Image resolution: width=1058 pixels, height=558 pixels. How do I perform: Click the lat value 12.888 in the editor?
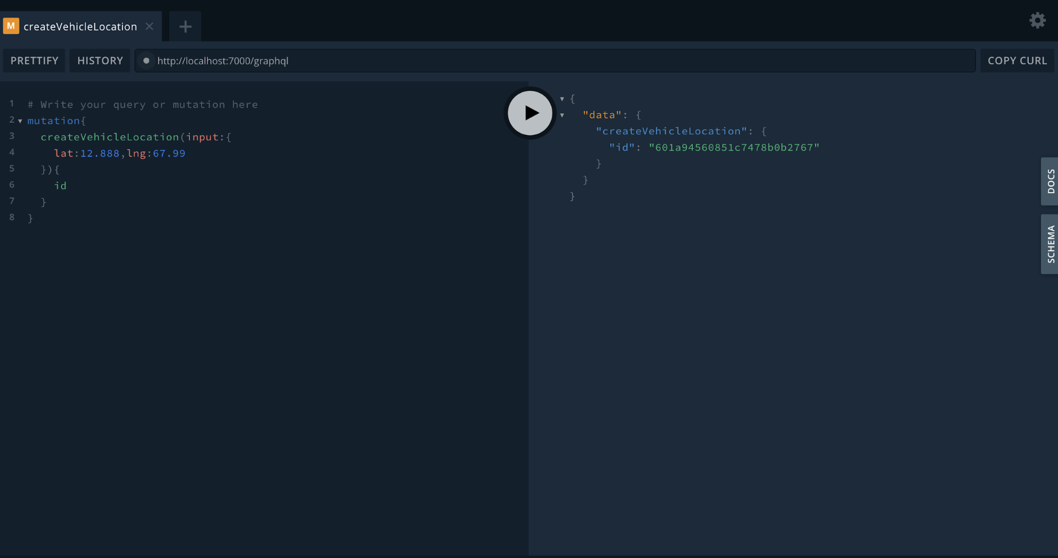click(98, 153)
